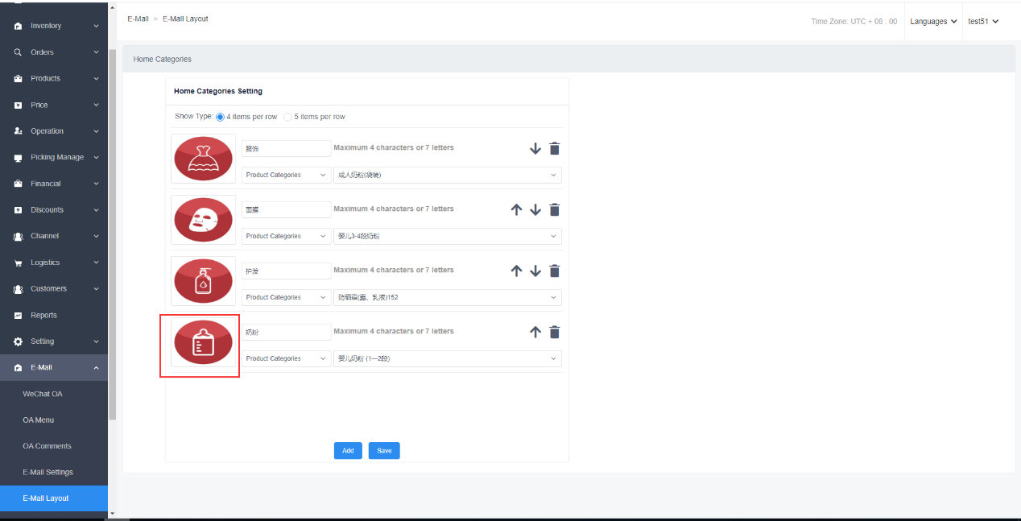1021x521 pixels.
Task: Click the trash icon on the fourth row
Action: (x=554, y=333)
